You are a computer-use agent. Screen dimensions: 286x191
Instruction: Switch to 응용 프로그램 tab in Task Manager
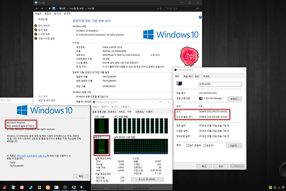pyautogui.click(x=99, y=112)
